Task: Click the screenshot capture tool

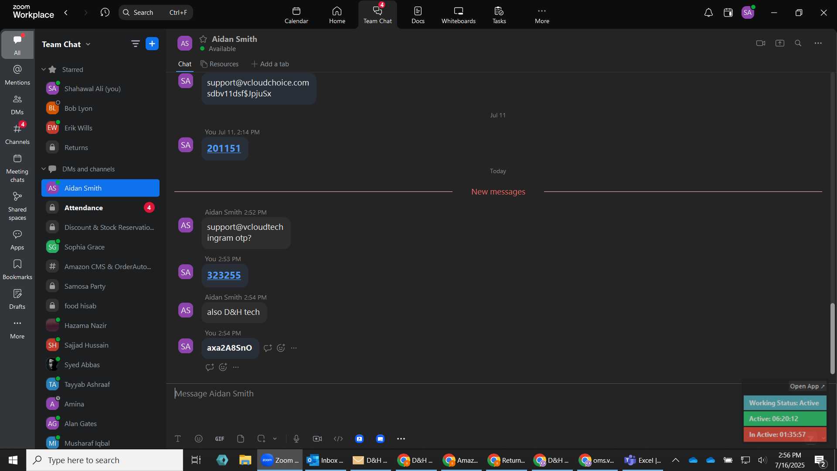Action: coord(261,439)
